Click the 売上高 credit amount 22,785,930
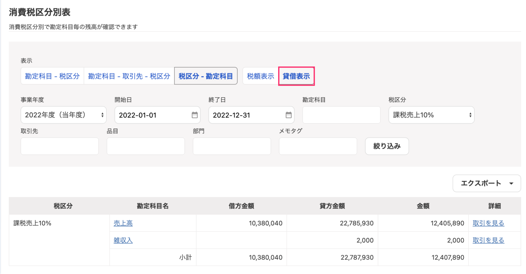Screen dimensions: 526x274 [x=357, y=223]
